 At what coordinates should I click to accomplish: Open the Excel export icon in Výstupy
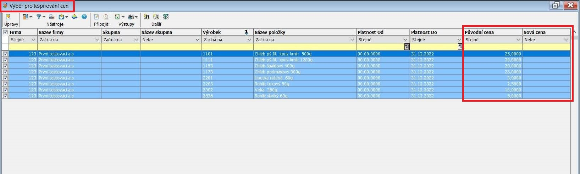pyautogui.click(x=117, y=17)
